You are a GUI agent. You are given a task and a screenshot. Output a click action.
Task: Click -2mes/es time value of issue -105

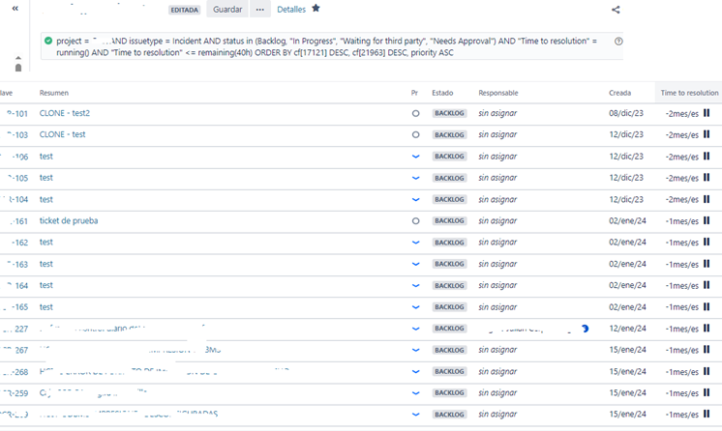click(682, 178)
